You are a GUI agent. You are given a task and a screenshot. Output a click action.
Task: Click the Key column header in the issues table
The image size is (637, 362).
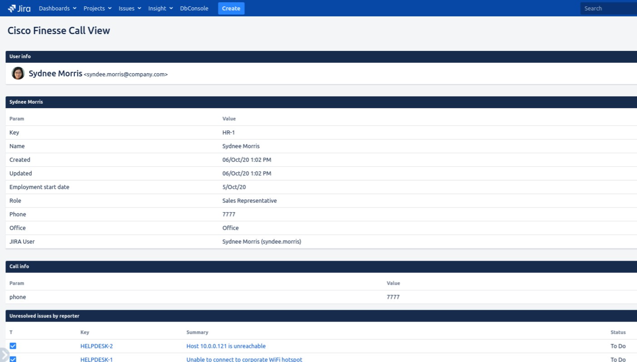(85, 332)
